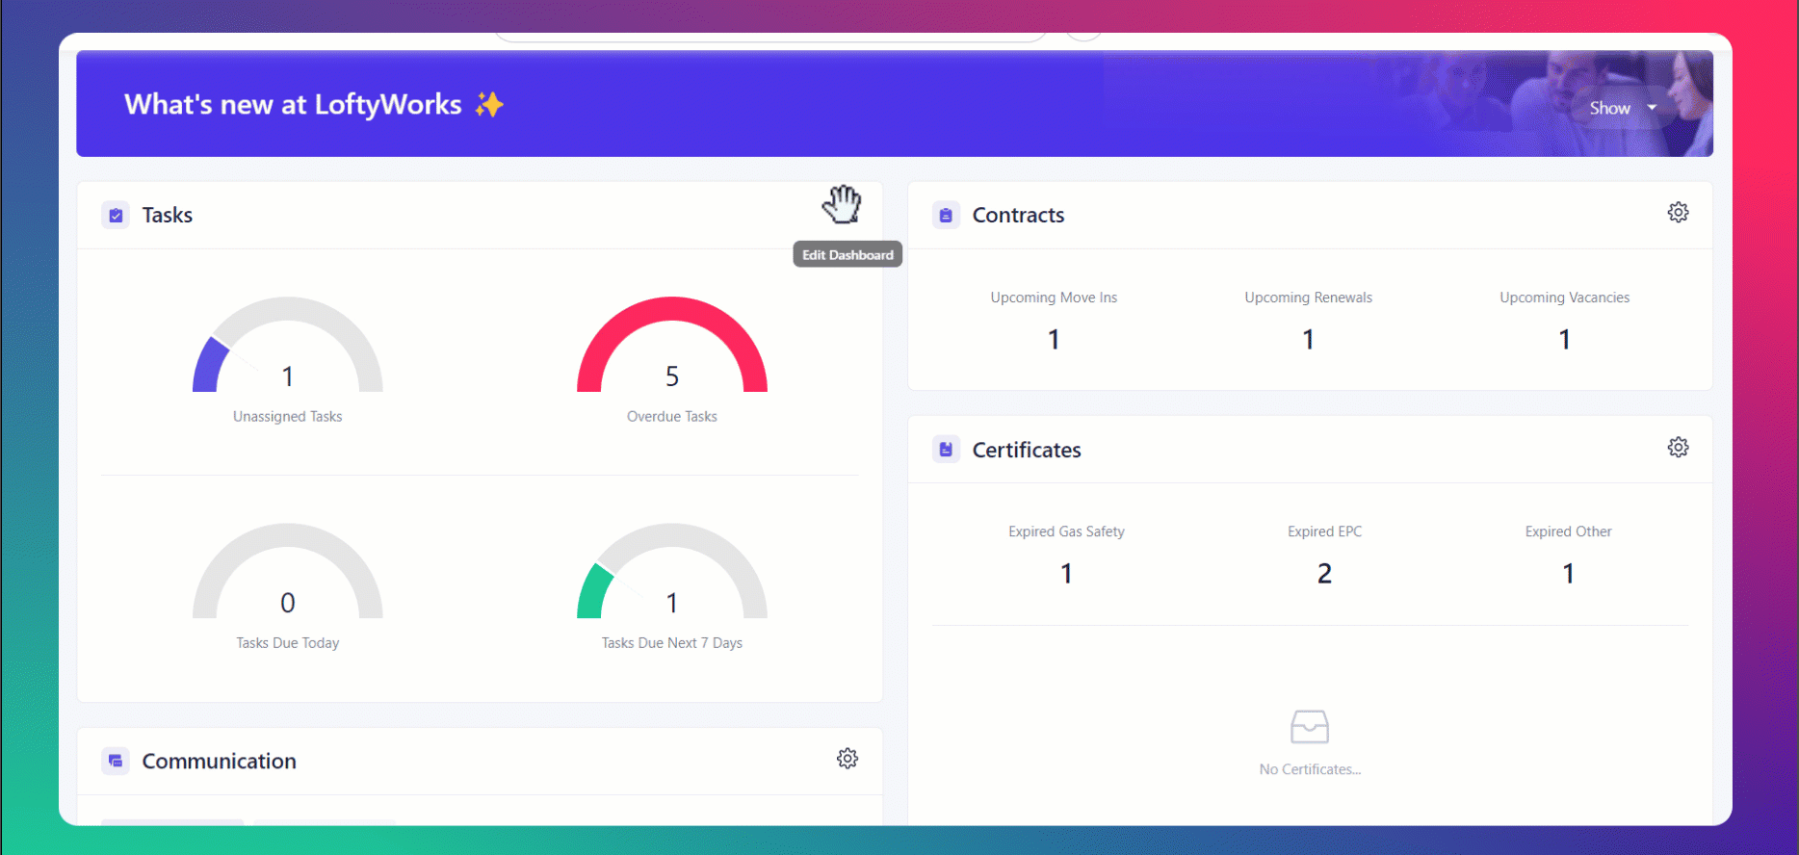Screen dimensions: 1799x855
Task: Click the No Certificates inbox icon
Action: pyautogui.click(x=1310, y=727)
